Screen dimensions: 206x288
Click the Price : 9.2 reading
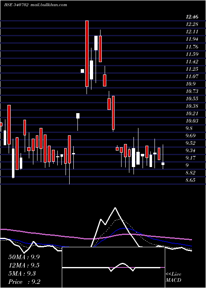(24, 282)
